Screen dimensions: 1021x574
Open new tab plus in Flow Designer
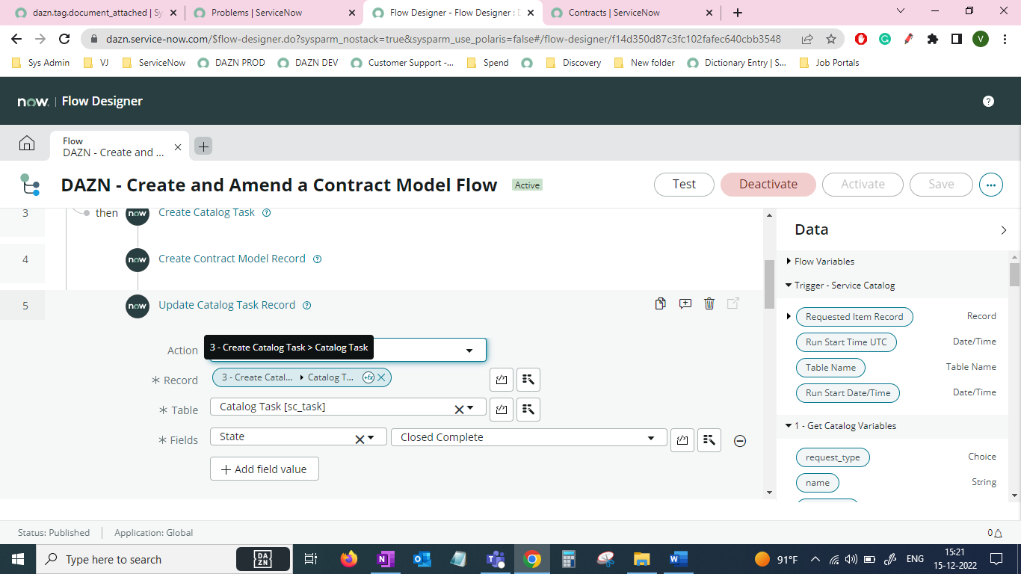(x=203, y=146)
